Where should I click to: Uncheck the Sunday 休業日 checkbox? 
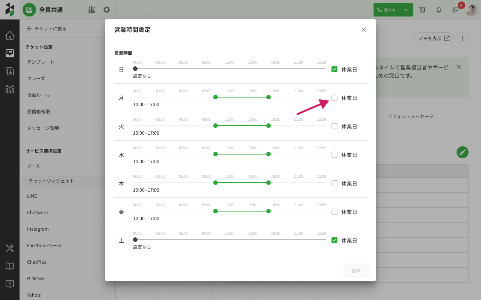(x=334, y=69)
